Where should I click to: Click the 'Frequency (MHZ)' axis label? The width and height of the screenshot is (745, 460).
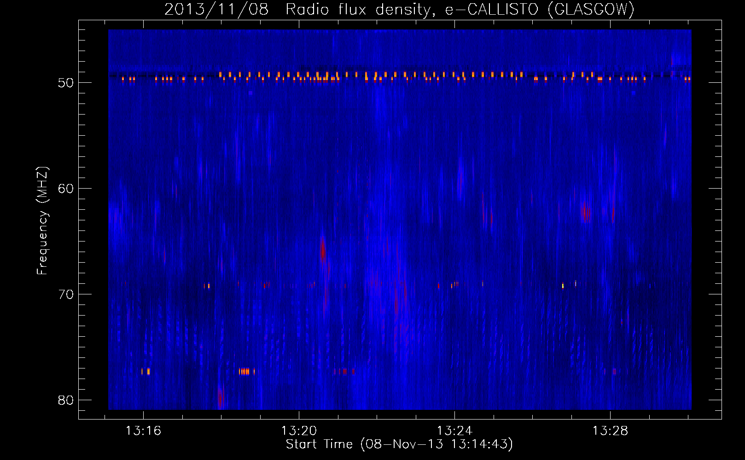point(42,221)
